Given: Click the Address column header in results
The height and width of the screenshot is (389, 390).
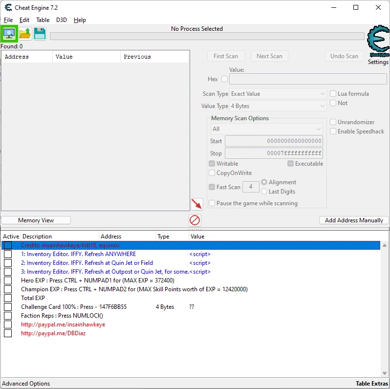Looking at the screenshot, I should pos(27,57).
